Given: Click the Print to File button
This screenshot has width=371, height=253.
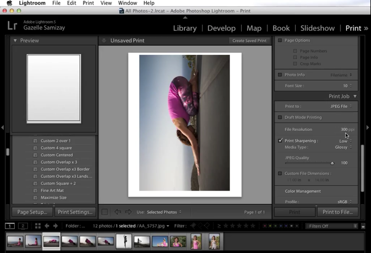Looking at the screenshot, I should click(338, 212).
